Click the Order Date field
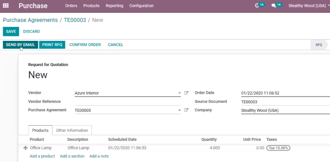This screenshot has height=162, width=330. click(x=285, y=93)
